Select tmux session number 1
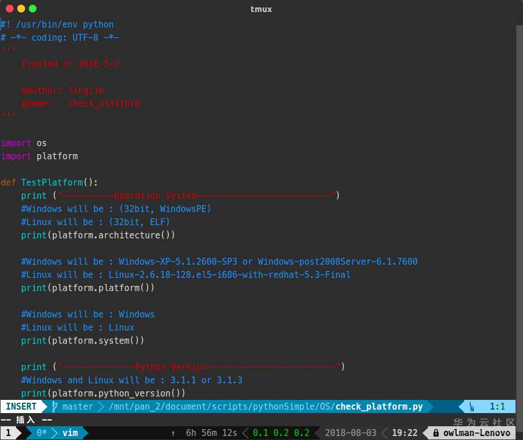Image resolution: width=523 pixels, height=440 pixels. [9, 433]
